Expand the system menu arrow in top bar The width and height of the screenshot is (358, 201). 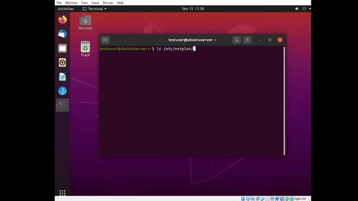[310, 9]
